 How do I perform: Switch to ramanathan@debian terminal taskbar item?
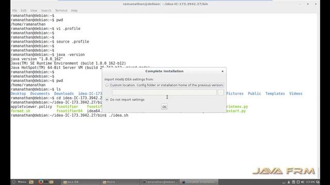pyautogui.click(x=160, y=182)
